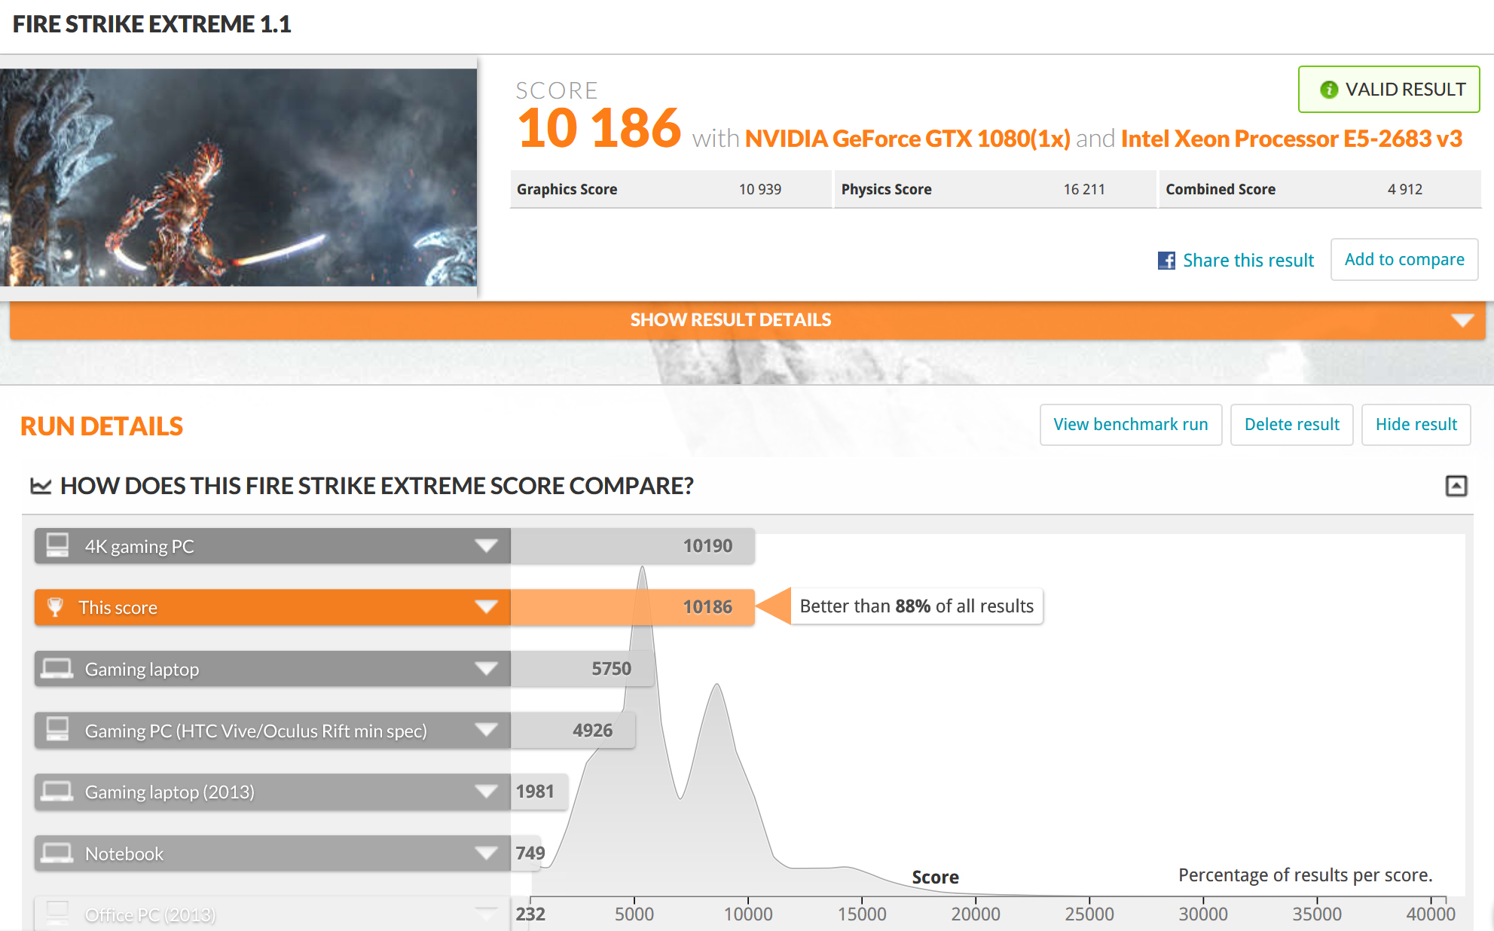
Task: Click the chart icon beside compare heading
Action: [x=41, y=486]
